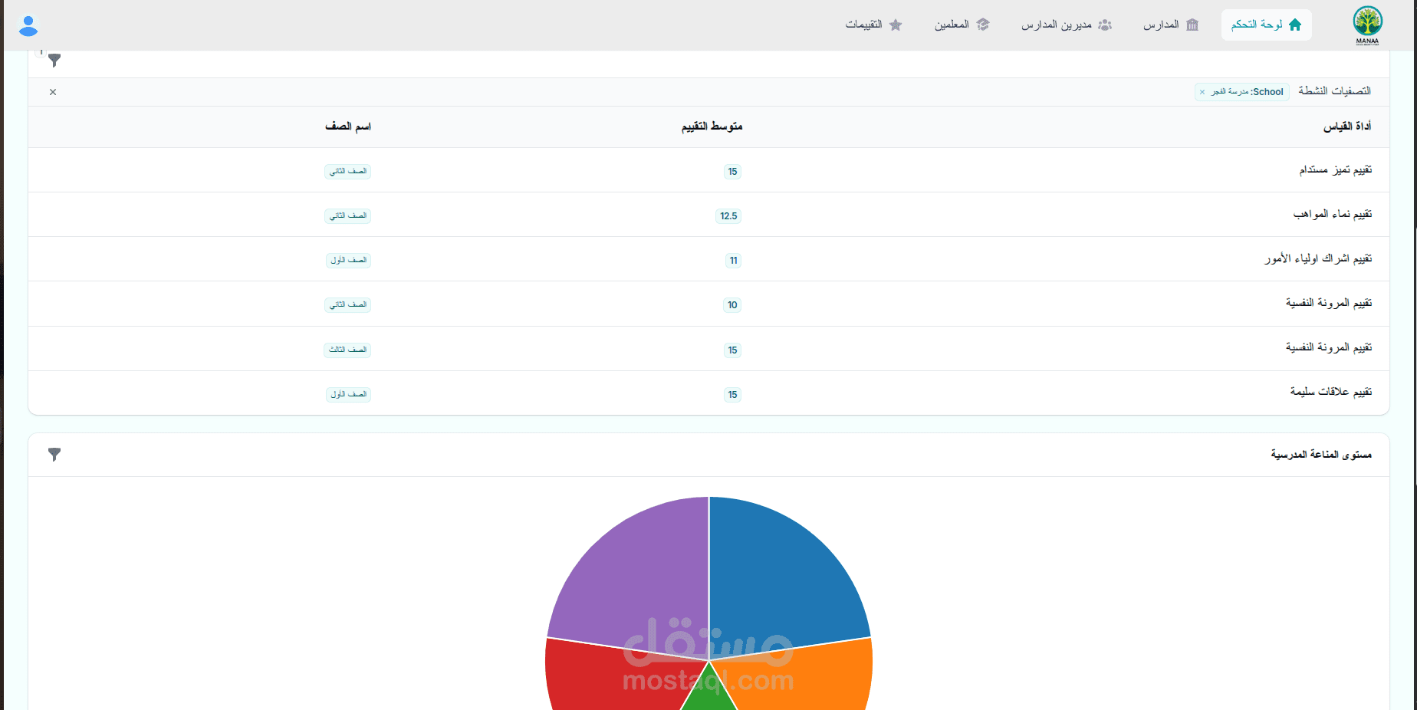
Task: Remove the School filter chip
Action: tap(1202, 92)
